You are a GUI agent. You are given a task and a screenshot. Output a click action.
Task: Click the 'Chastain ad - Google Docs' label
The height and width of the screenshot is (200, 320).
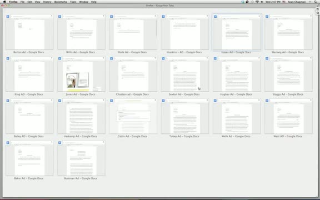pos(132,94)
